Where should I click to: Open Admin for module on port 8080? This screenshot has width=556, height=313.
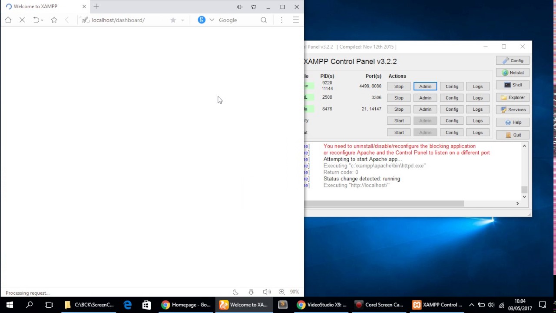point(425,86)
